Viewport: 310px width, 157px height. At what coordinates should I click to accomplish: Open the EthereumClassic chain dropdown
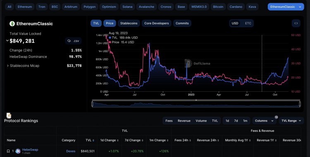286,7
